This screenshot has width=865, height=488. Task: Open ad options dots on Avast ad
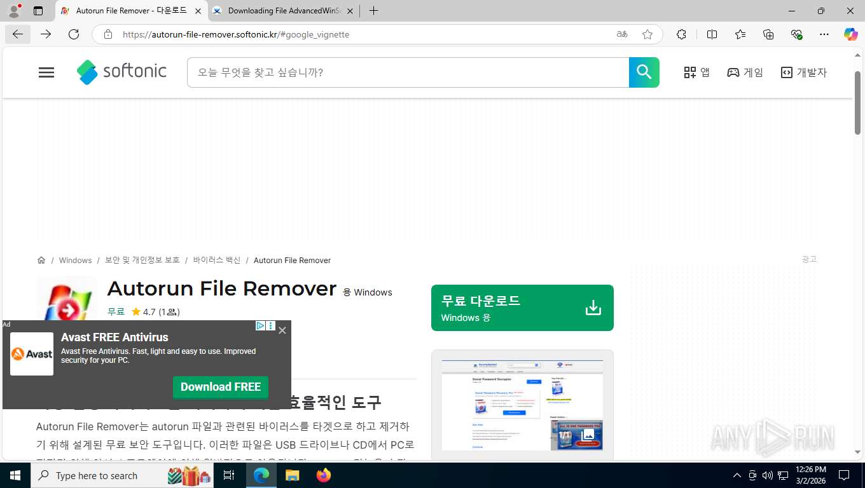271,326
